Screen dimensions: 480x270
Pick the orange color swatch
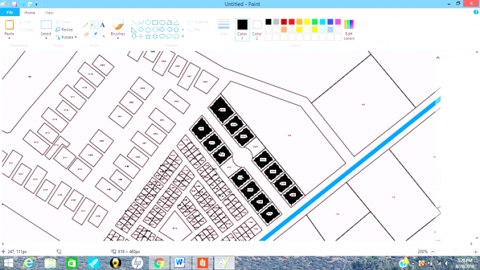click(x=299, y=22)
